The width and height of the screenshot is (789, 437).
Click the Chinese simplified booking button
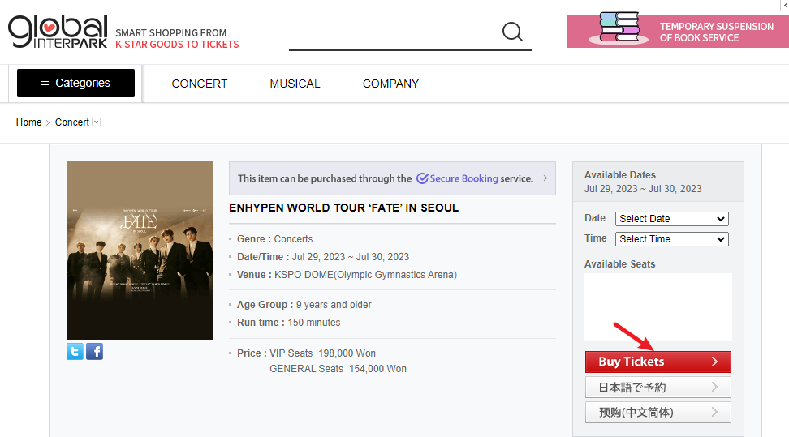click(x=657, y=412)
